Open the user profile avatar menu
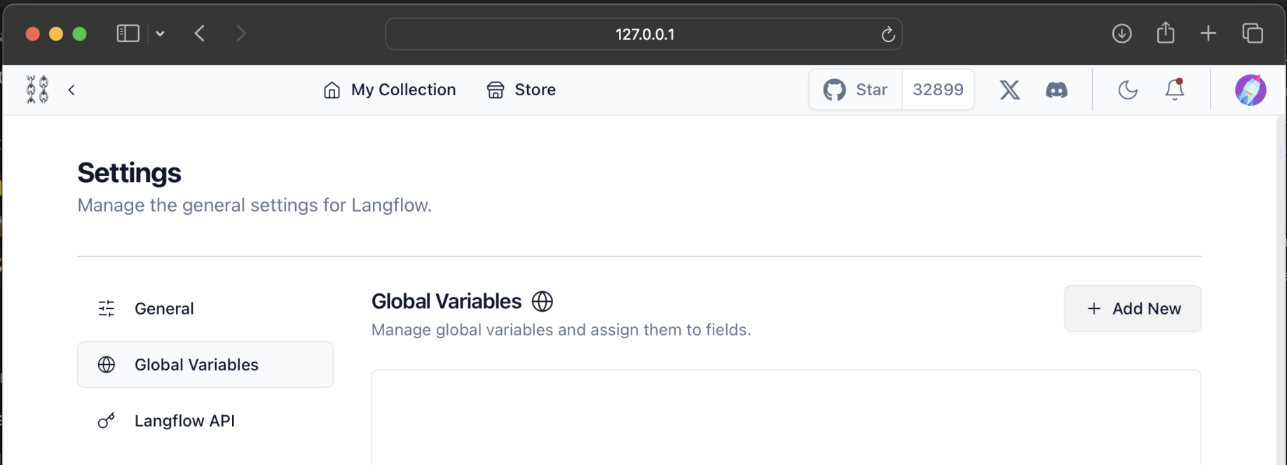 [x=1250, y=90]
